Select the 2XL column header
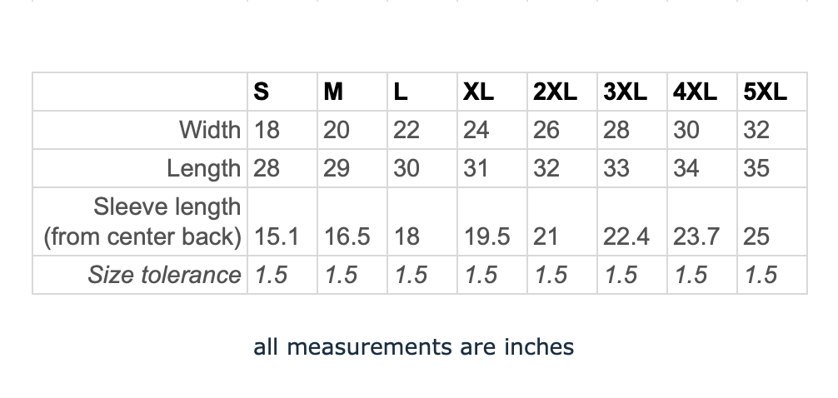 click(x=555, y=92)
